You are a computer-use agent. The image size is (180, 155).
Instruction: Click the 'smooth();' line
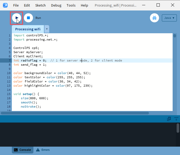[29, 102]
